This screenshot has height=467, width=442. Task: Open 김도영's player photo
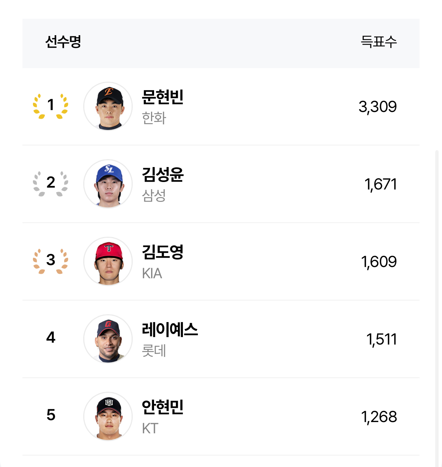(108, 261)
